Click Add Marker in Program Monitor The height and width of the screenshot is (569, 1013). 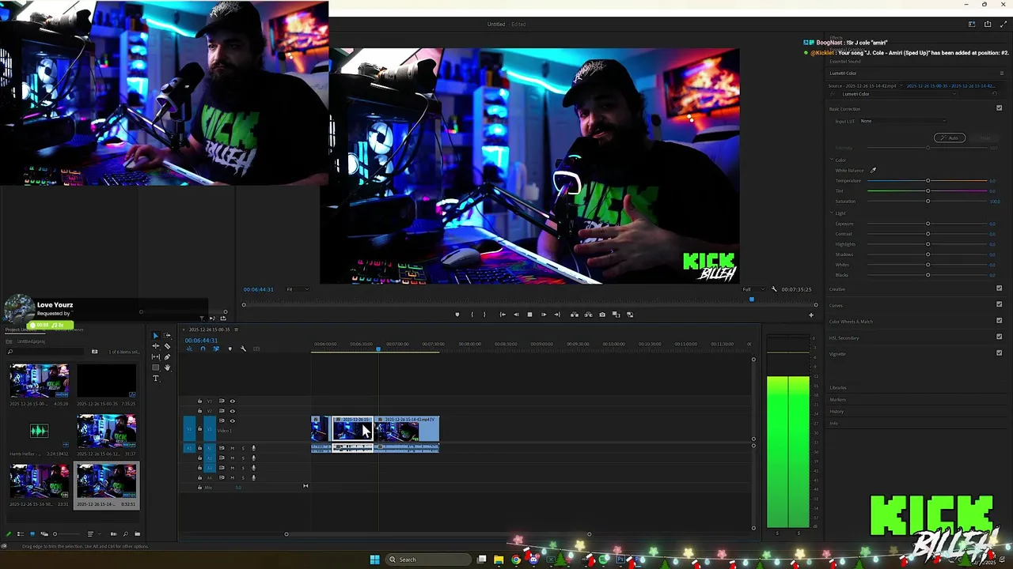[457, 315]
